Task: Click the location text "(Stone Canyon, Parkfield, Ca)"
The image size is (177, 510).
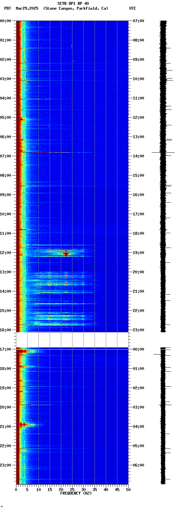Action: (76, 8)
